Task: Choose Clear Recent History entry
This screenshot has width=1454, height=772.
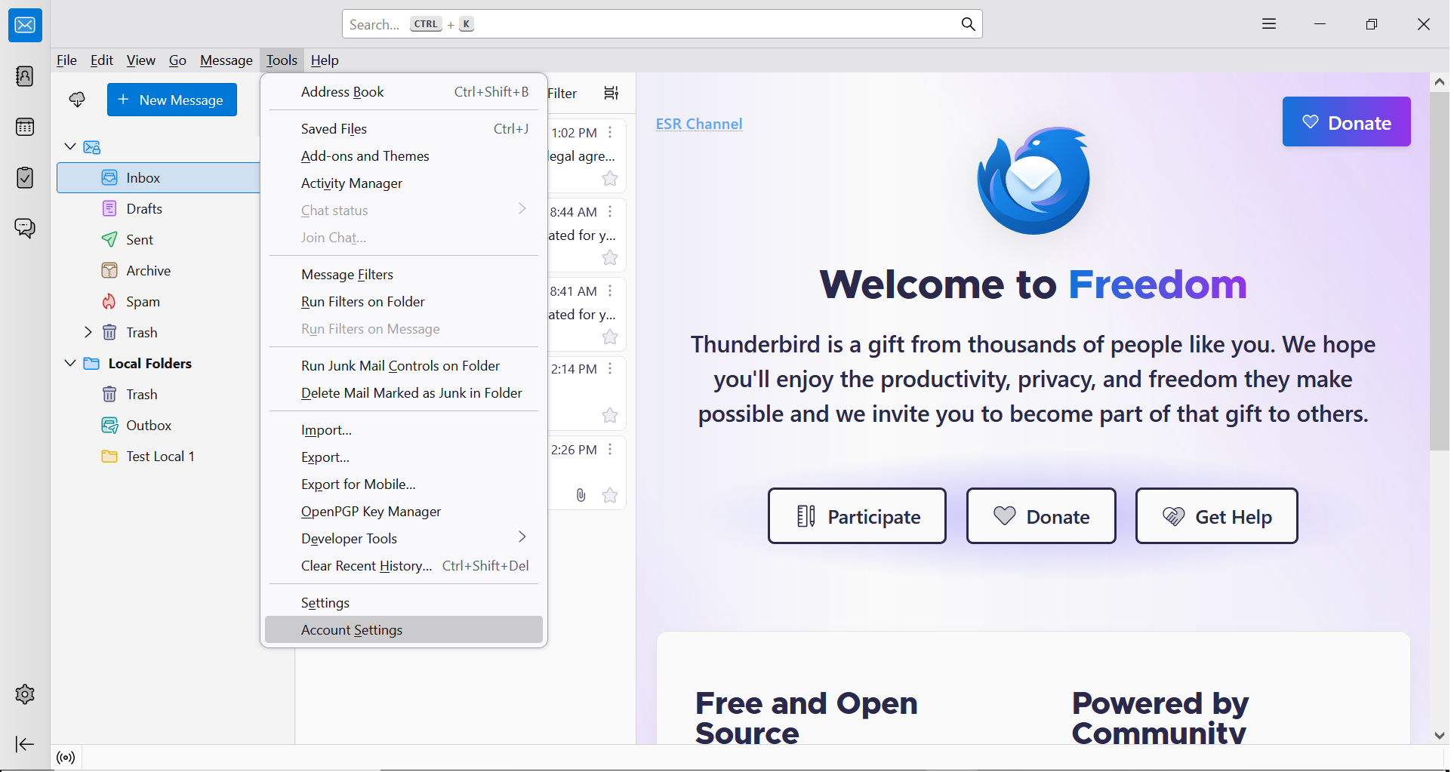Action: 404,566
